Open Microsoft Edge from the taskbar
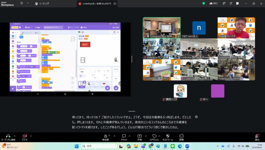The height and width of the screenshot is (150, 265). point(180,146)
